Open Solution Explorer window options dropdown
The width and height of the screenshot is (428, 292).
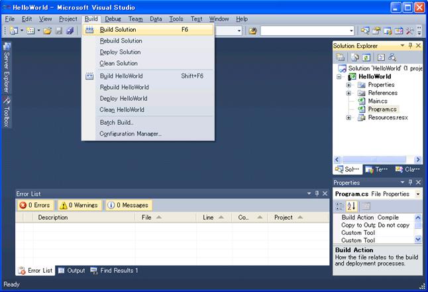402,46
